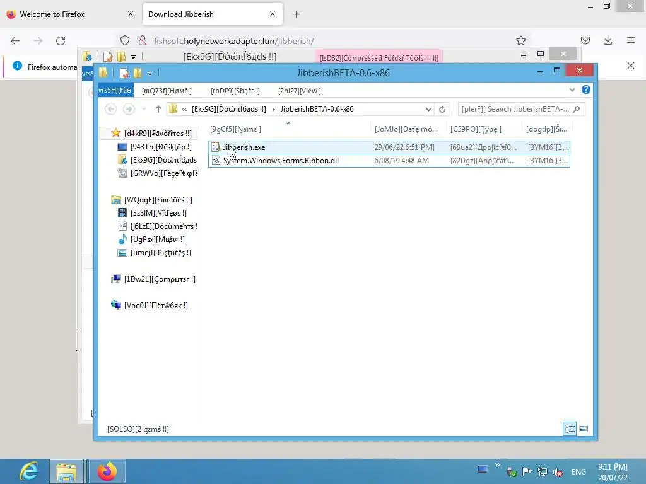The height and width of the screenshot is (484, 646).
Task: Go forward in Explorer navigation
Action: tap(129, 109)
